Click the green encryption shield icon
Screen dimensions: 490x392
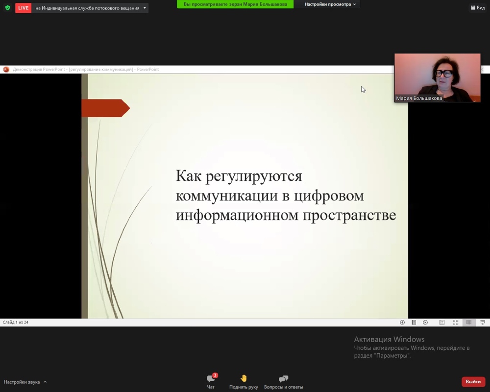tap(7, 8)
